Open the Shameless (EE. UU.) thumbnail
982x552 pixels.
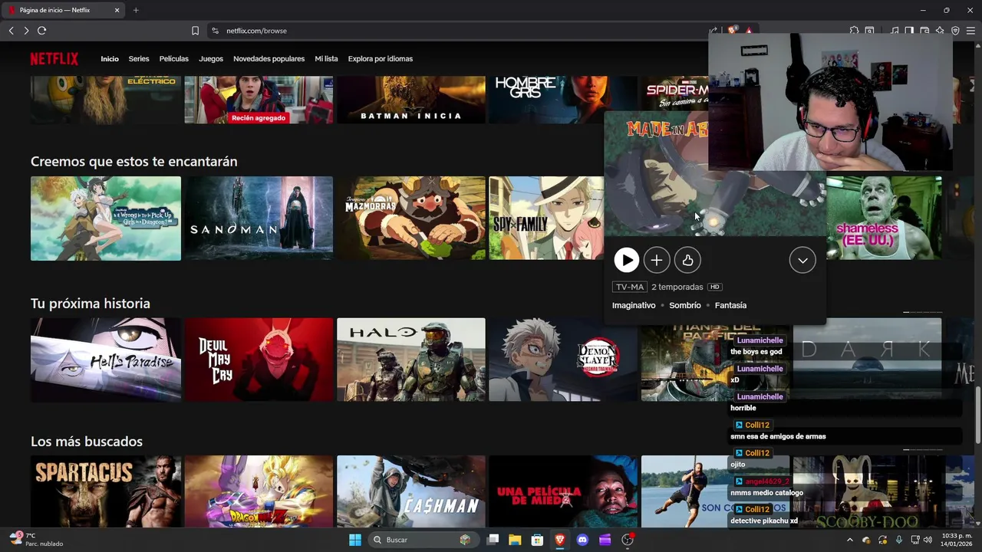coord(884,219)
